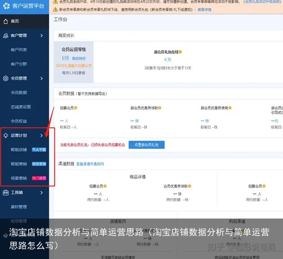This screenshot has width=283, height=259.
Task: Click the 商家成长 section heading
Action: (66, 36)
